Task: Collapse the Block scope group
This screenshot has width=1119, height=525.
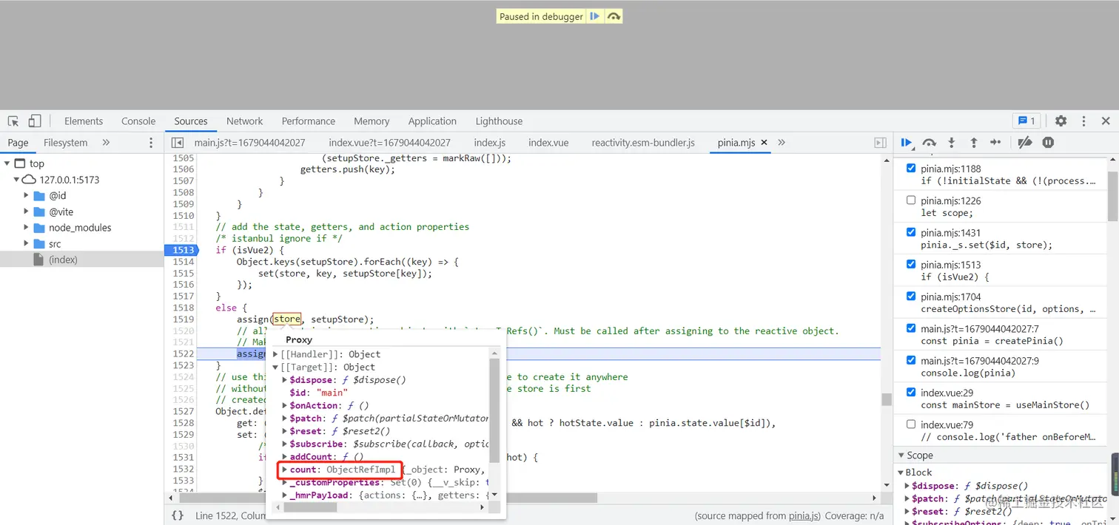Action: (x=901, y=472)
